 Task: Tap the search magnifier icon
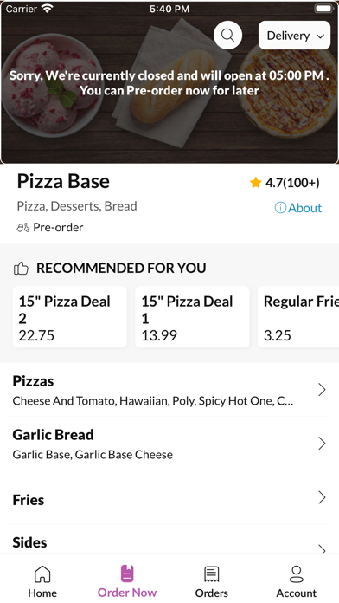[227, 36]
